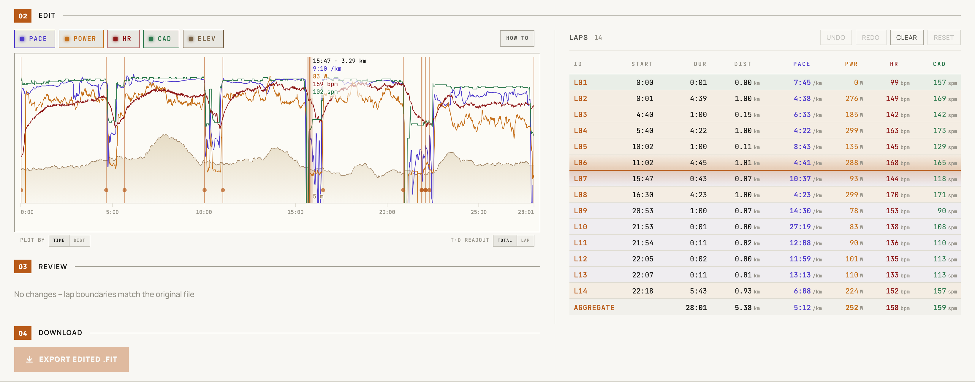The image size is (975, 382).
Task: Click the AGGREGATE row label
Action: [594, 307]
